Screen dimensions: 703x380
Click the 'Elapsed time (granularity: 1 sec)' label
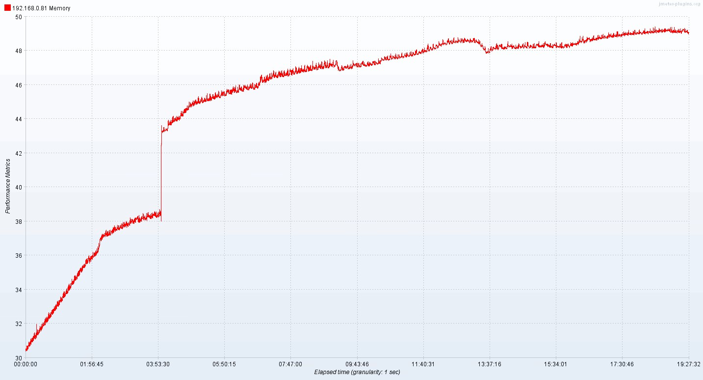(357, 372)
